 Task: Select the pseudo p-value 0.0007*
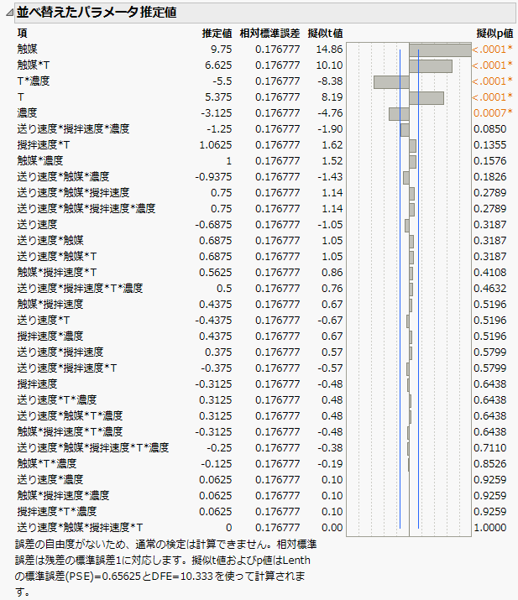click(493, 113)
